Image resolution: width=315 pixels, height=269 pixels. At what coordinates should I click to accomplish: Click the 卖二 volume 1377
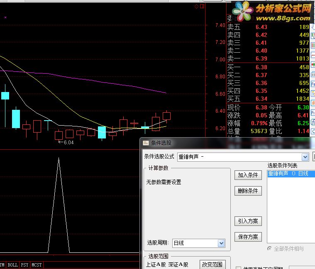(x=303, y=51)
